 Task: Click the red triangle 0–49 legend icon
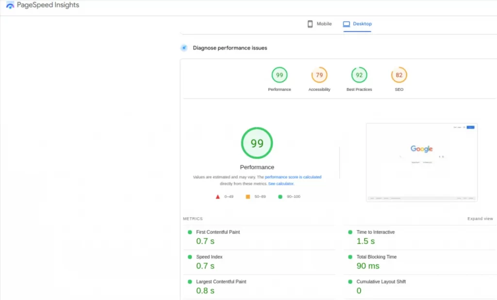click(218, 196)
